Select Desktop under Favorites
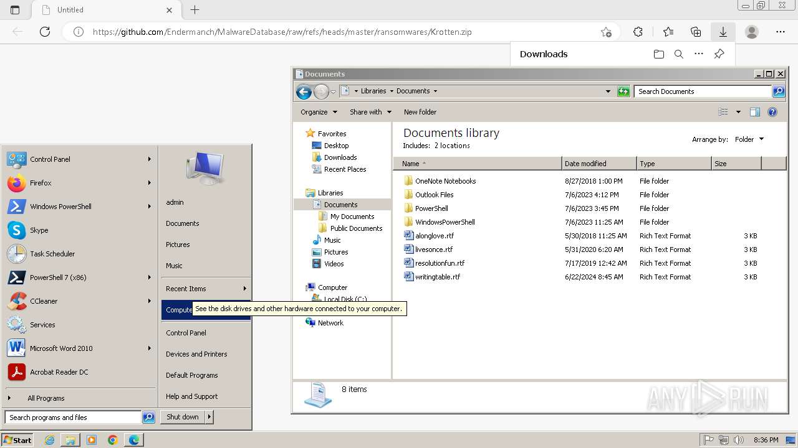798x448 pixels. pos(336,146)
